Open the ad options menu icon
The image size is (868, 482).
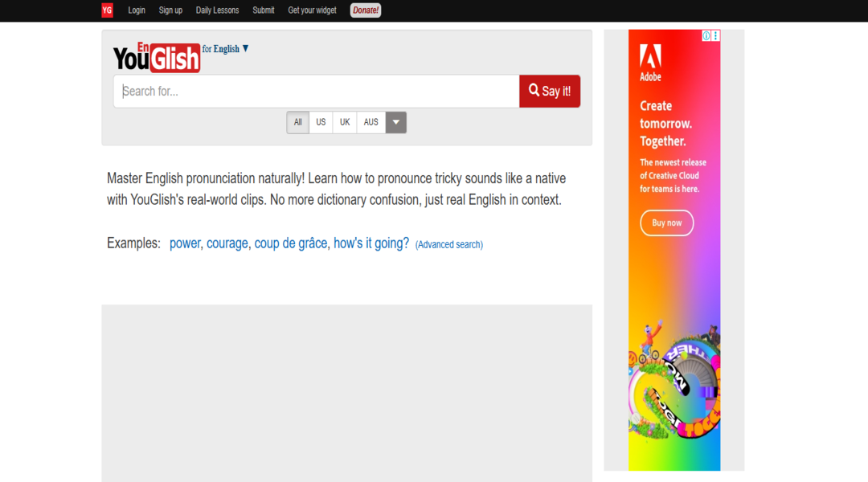[x=716, y=35]
